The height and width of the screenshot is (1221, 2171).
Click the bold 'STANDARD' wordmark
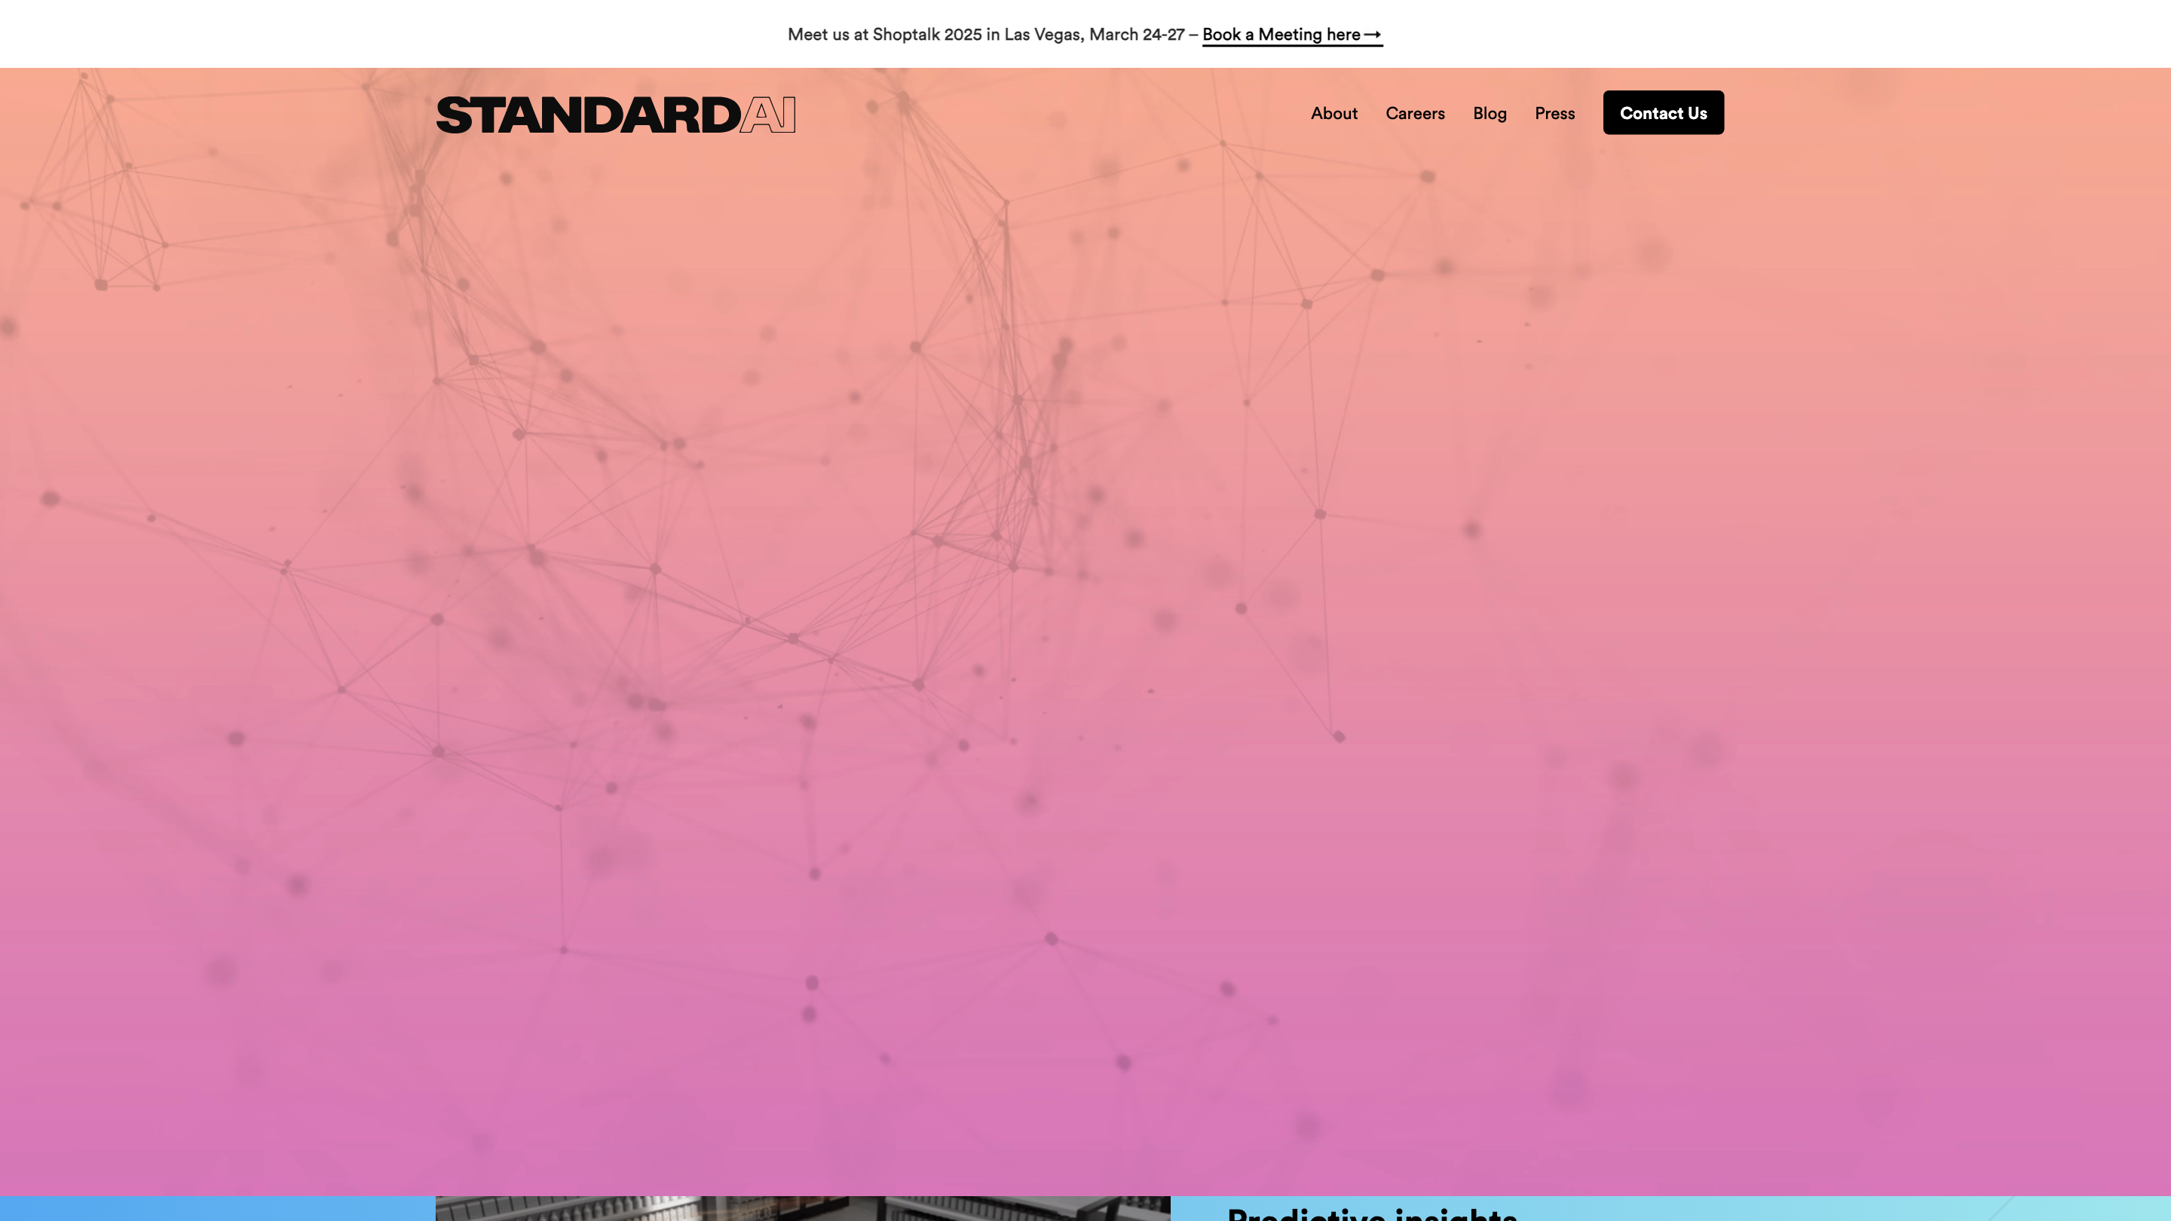[x=587, y=115]
